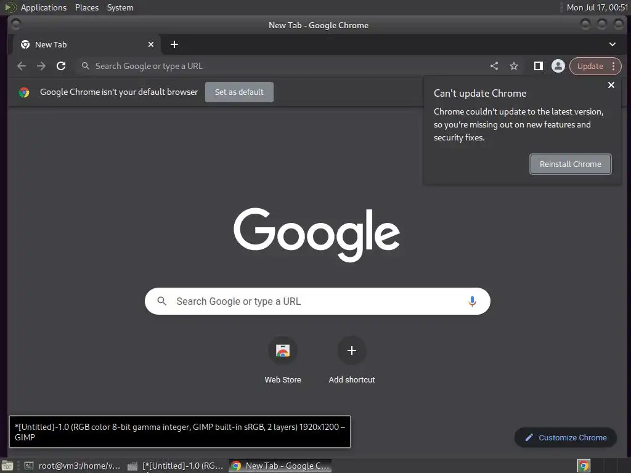Open Chrome side panel icon
This screenshot has height=473, width=631.
(538, 66)
